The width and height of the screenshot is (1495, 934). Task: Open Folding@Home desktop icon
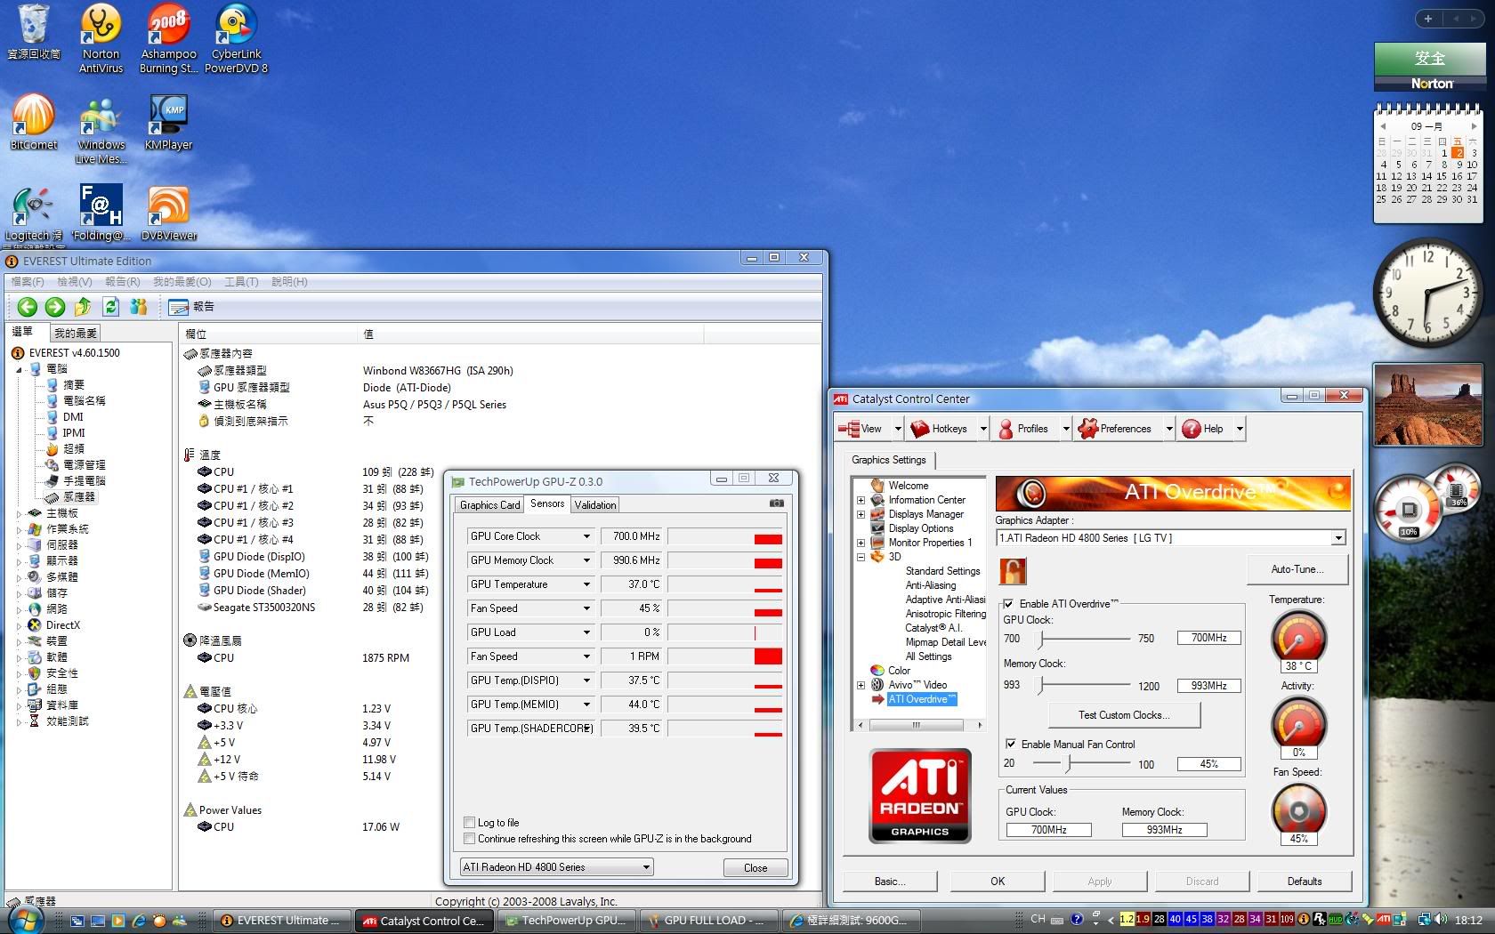101,213
